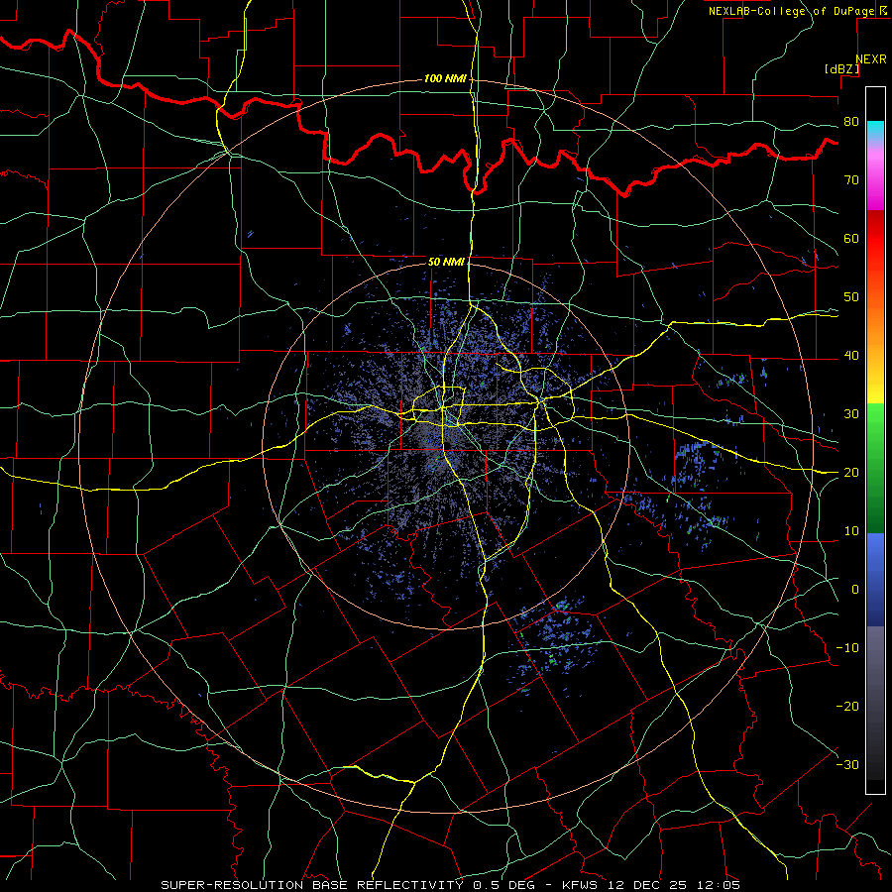This screenshot has height=892, width=892.
Task: Click the 70 value on the dBZ scale
Action: [x=851, y=180]
